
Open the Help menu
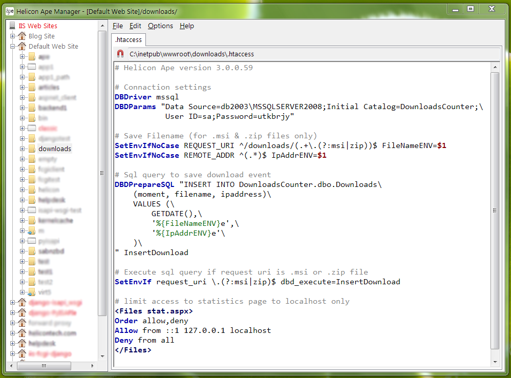187,26
